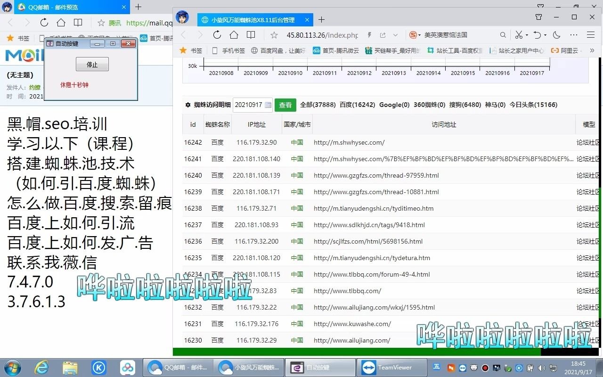Bookmark 45.80.113.26 page with star icon
The image size is (603, 377).
274,35
